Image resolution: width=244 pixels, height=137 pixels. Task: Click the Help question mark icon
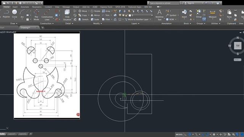(x=218, y=3)
